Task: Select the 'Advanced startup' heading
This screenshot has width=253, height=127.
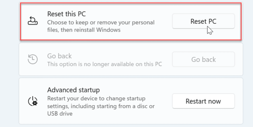Action: pyautogui.click(x=73, y=90)
